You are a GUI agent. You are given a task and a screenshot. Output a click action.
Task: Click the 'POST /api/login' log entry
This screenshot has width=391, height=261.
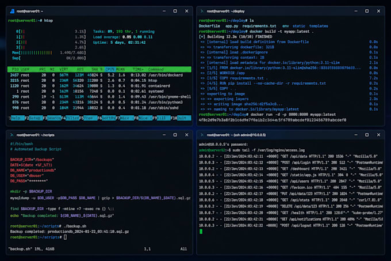coord(291,162)
